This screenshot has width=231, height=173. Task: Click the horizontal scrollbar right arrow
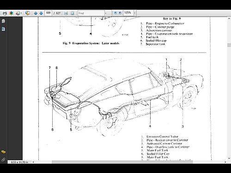click(x=225, y=162)
